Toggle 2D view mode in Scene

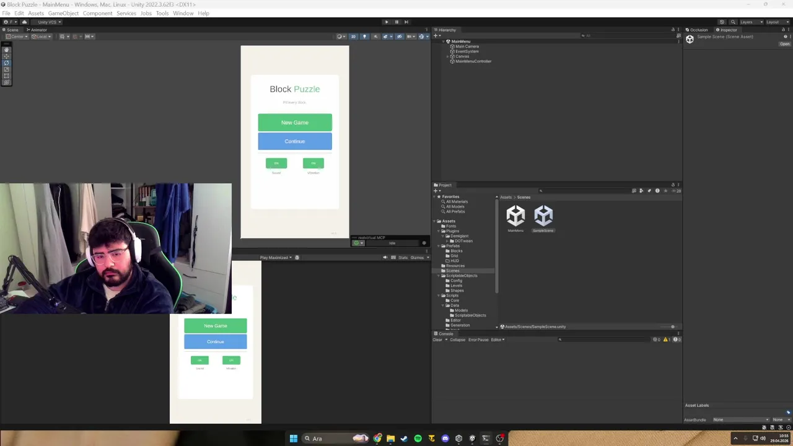(x=353, y=37)
